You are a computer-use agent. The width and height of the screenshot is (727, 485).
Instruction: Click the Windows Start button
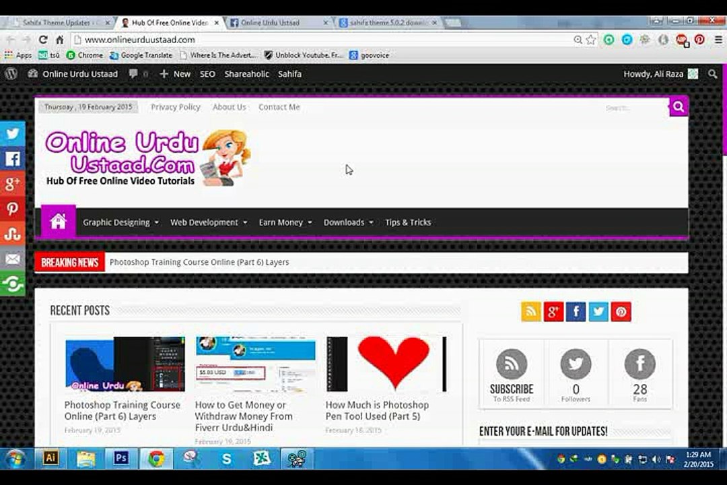[x=16, y=459]
